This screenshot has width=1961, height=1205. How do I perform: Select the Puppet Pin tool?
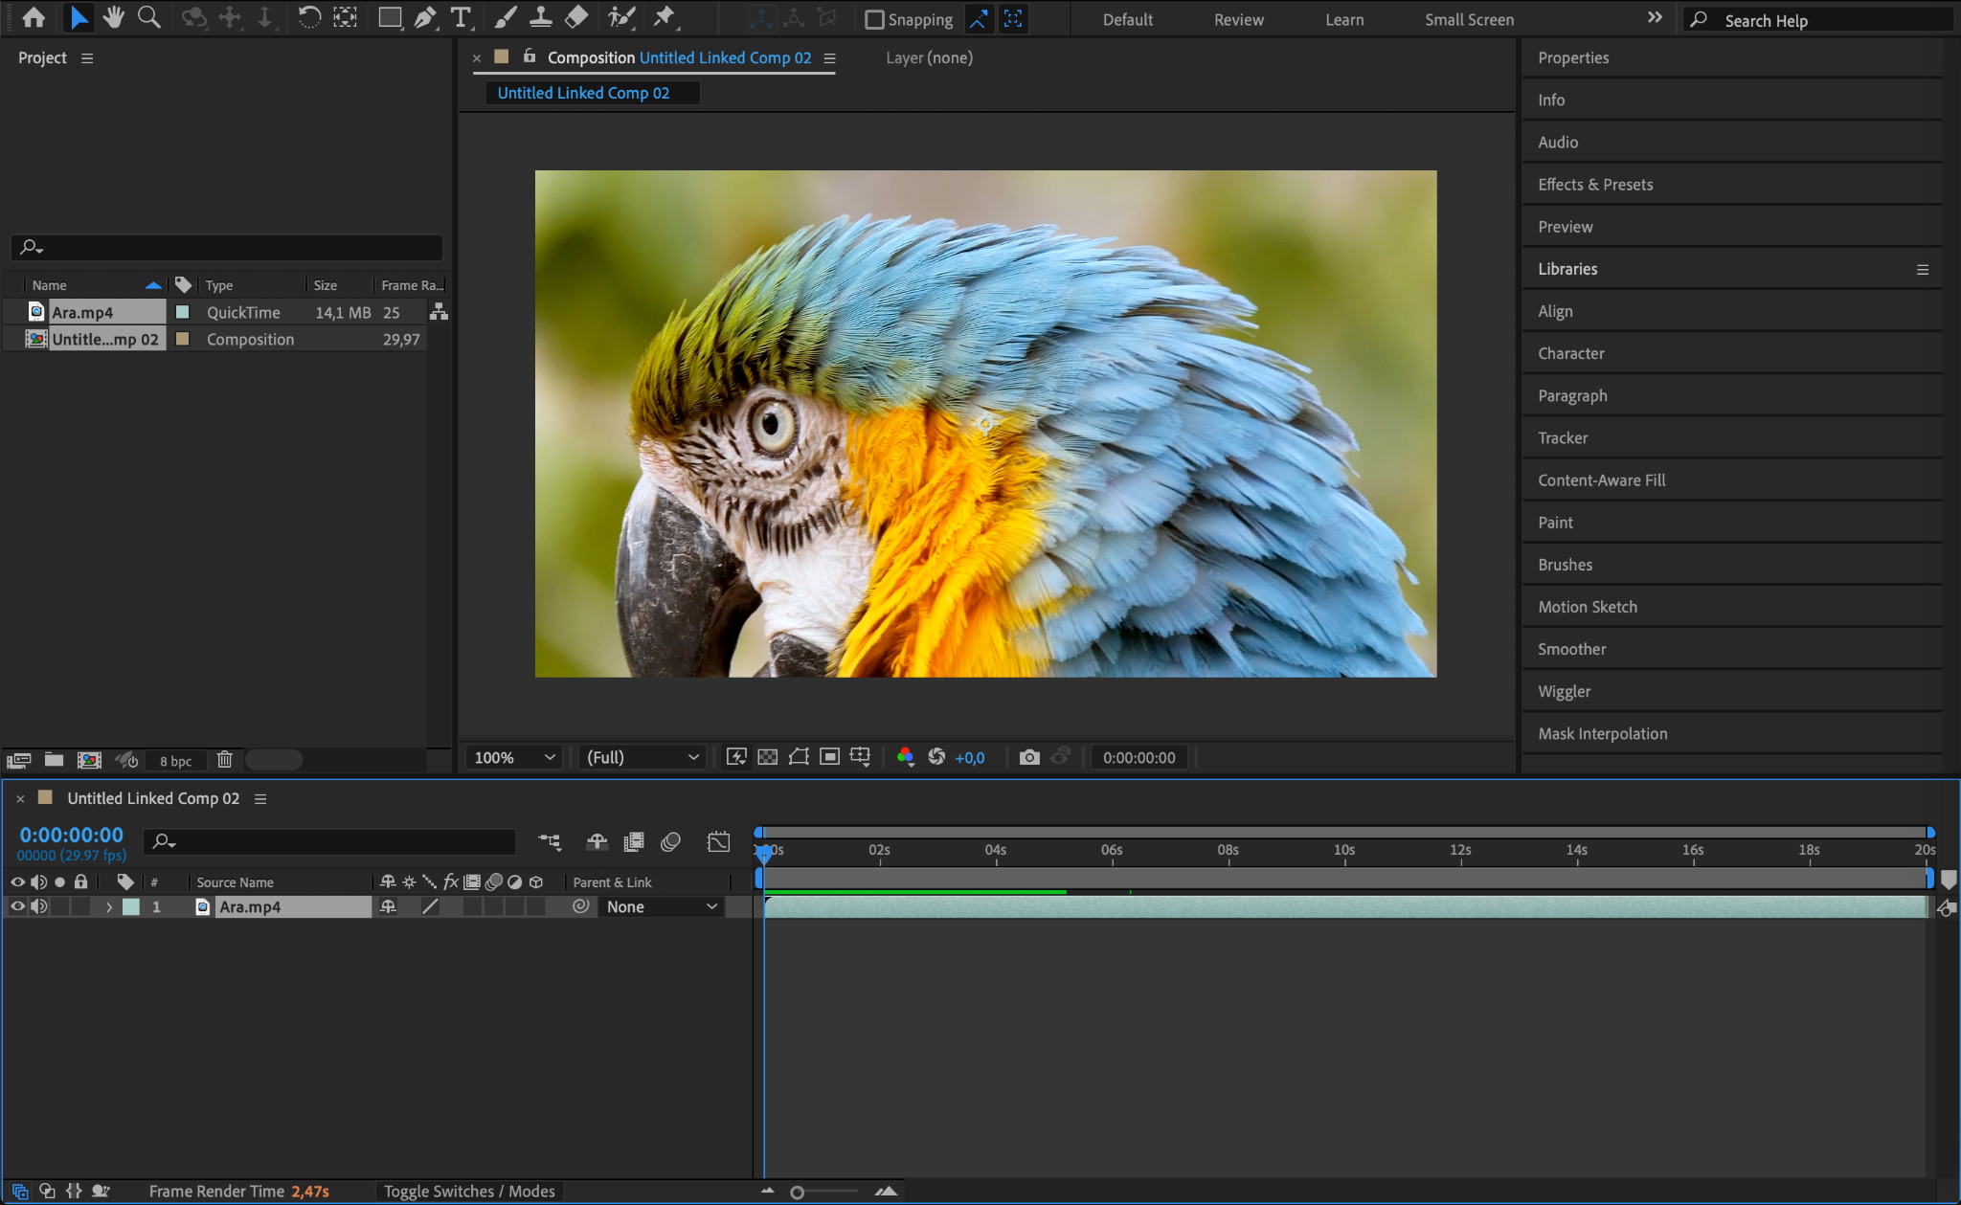pos(664,17)
